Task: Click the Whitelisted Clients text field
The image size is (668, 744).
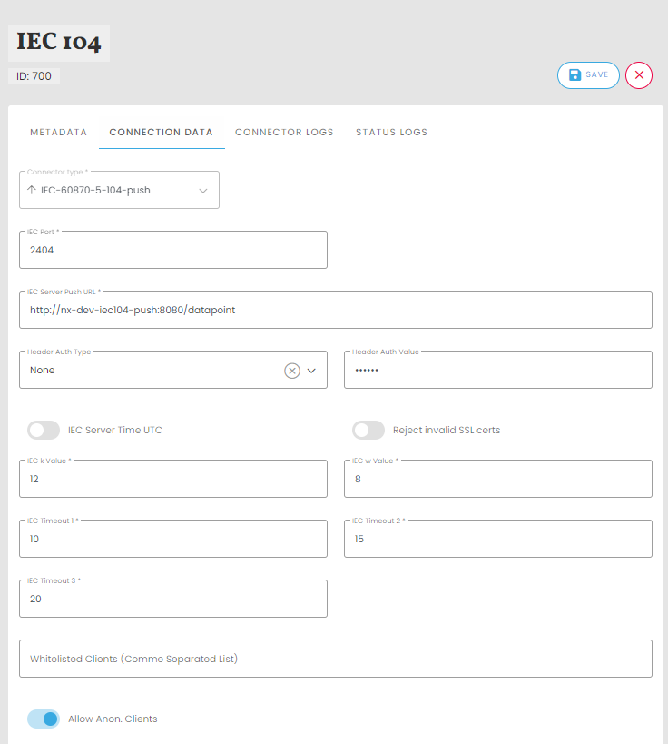Action: [335, 660]
